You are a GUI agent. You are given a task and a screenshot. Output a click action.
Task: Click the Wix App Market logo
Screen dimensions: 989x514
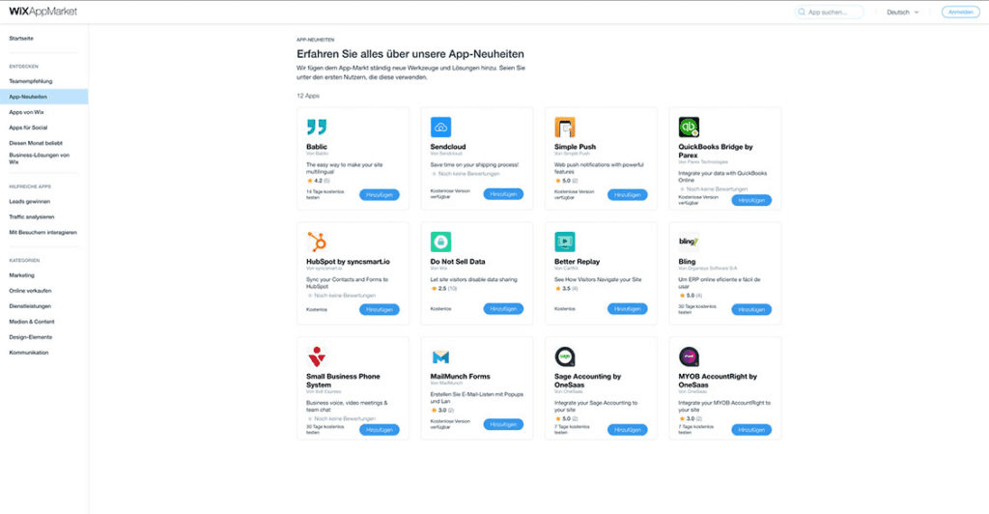coord(42,12)
